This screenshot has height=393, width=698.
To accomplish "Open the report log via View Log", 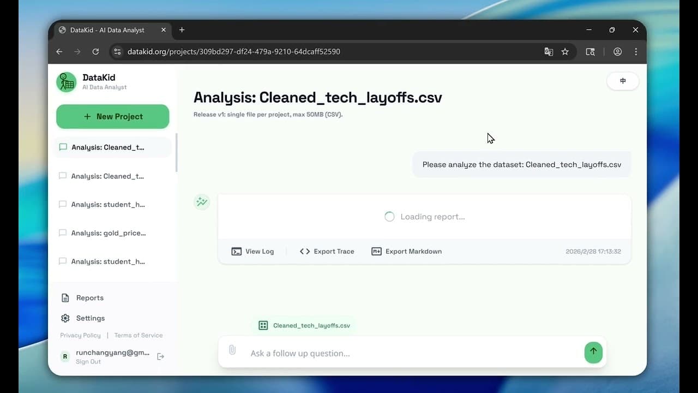I will [252, 251].
